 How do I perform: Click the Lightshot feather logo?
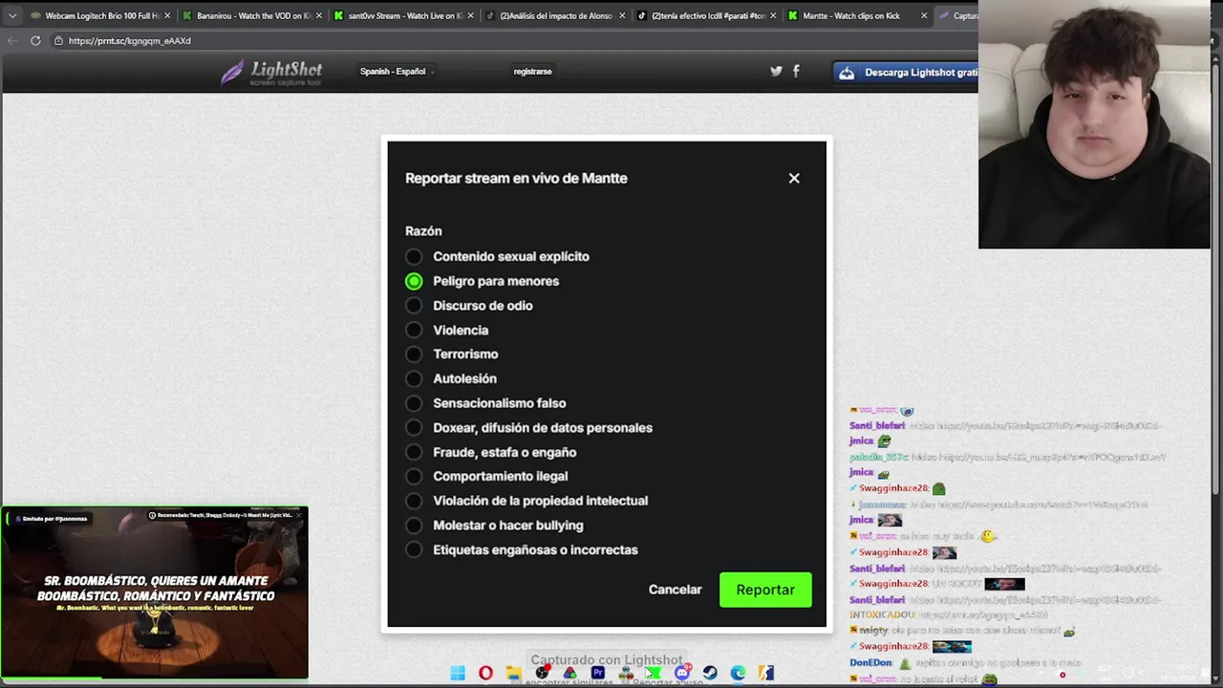pyautogui.click(x=232, y=72)
